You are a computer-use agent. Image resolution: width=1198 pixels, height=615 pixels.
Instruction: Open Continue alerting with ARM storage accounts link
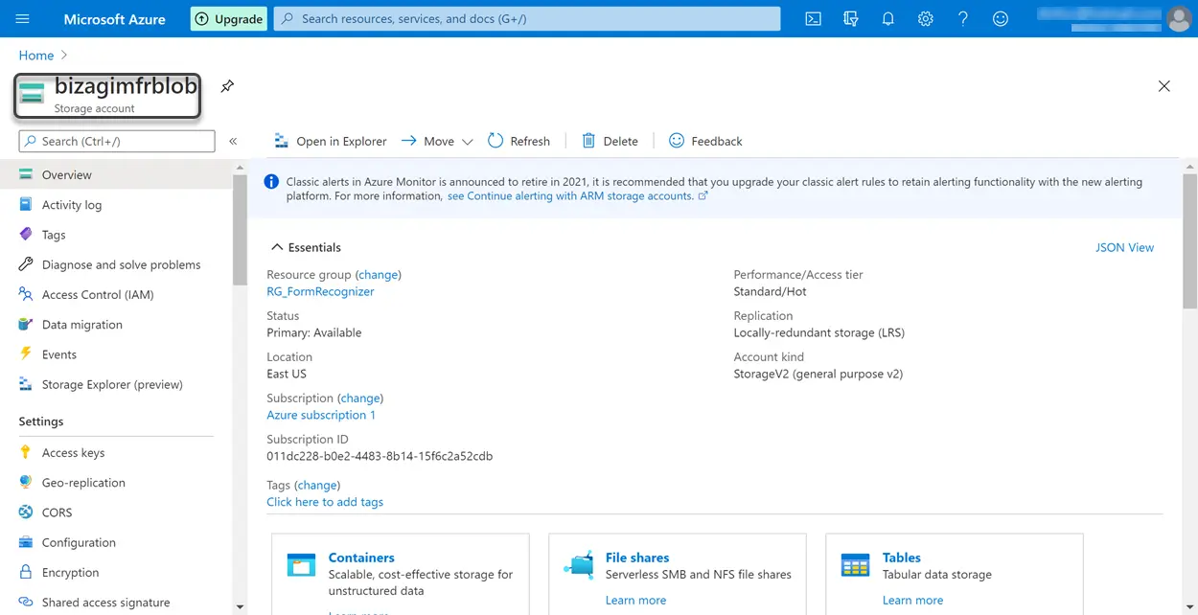click(x=577, y=195)
